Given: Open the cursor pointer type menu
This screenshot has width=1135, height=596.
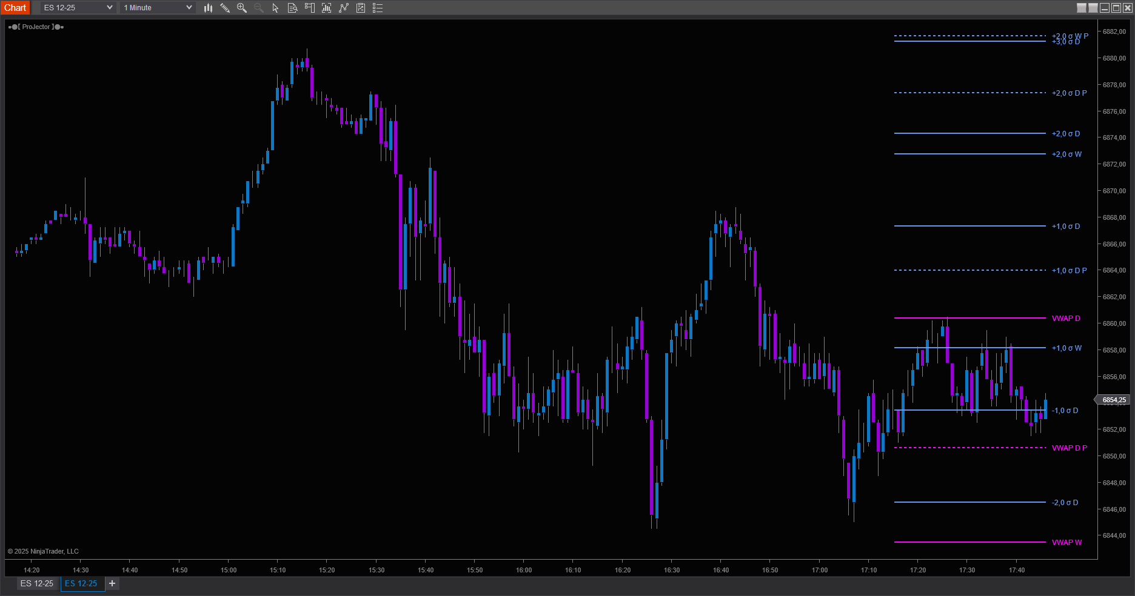Looking at the screenshot, I should point(275,8).
